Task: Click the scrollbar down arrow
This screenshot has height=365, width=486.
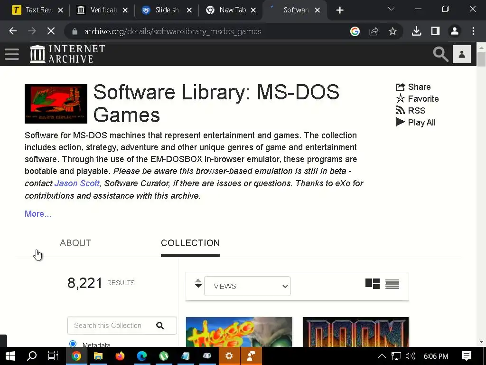Action: [481, 342]
